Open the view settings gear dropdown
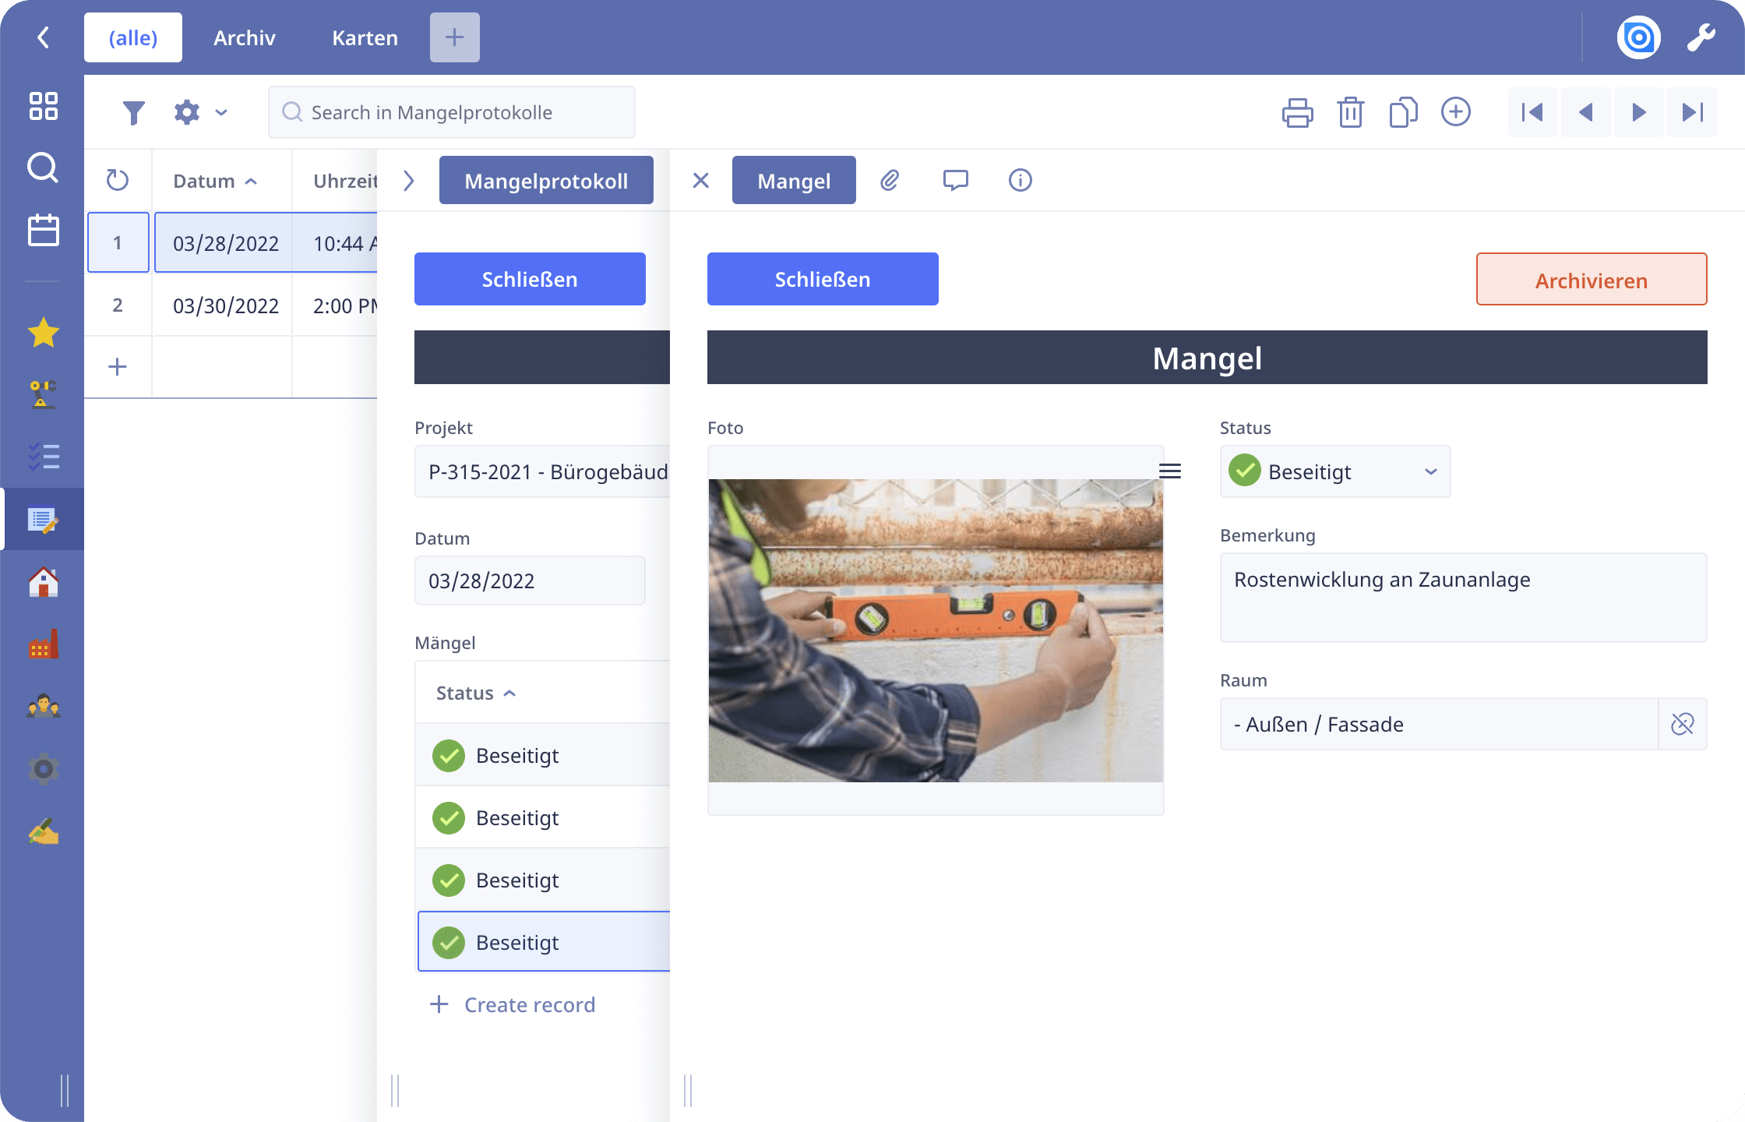1745x1122 pixels. (x=200, y=112)
